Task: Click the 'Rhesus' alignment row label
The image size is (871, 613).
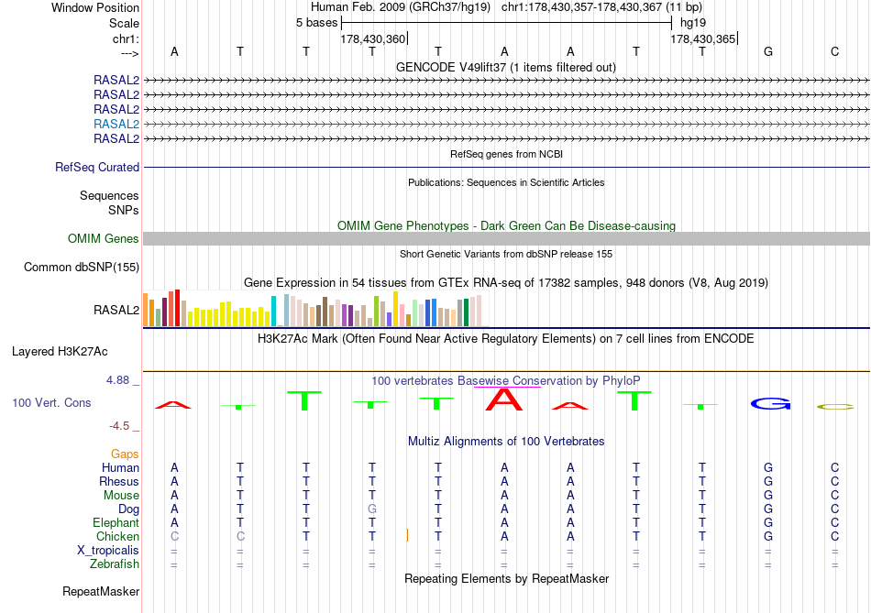Action: [x=119, y=481]
